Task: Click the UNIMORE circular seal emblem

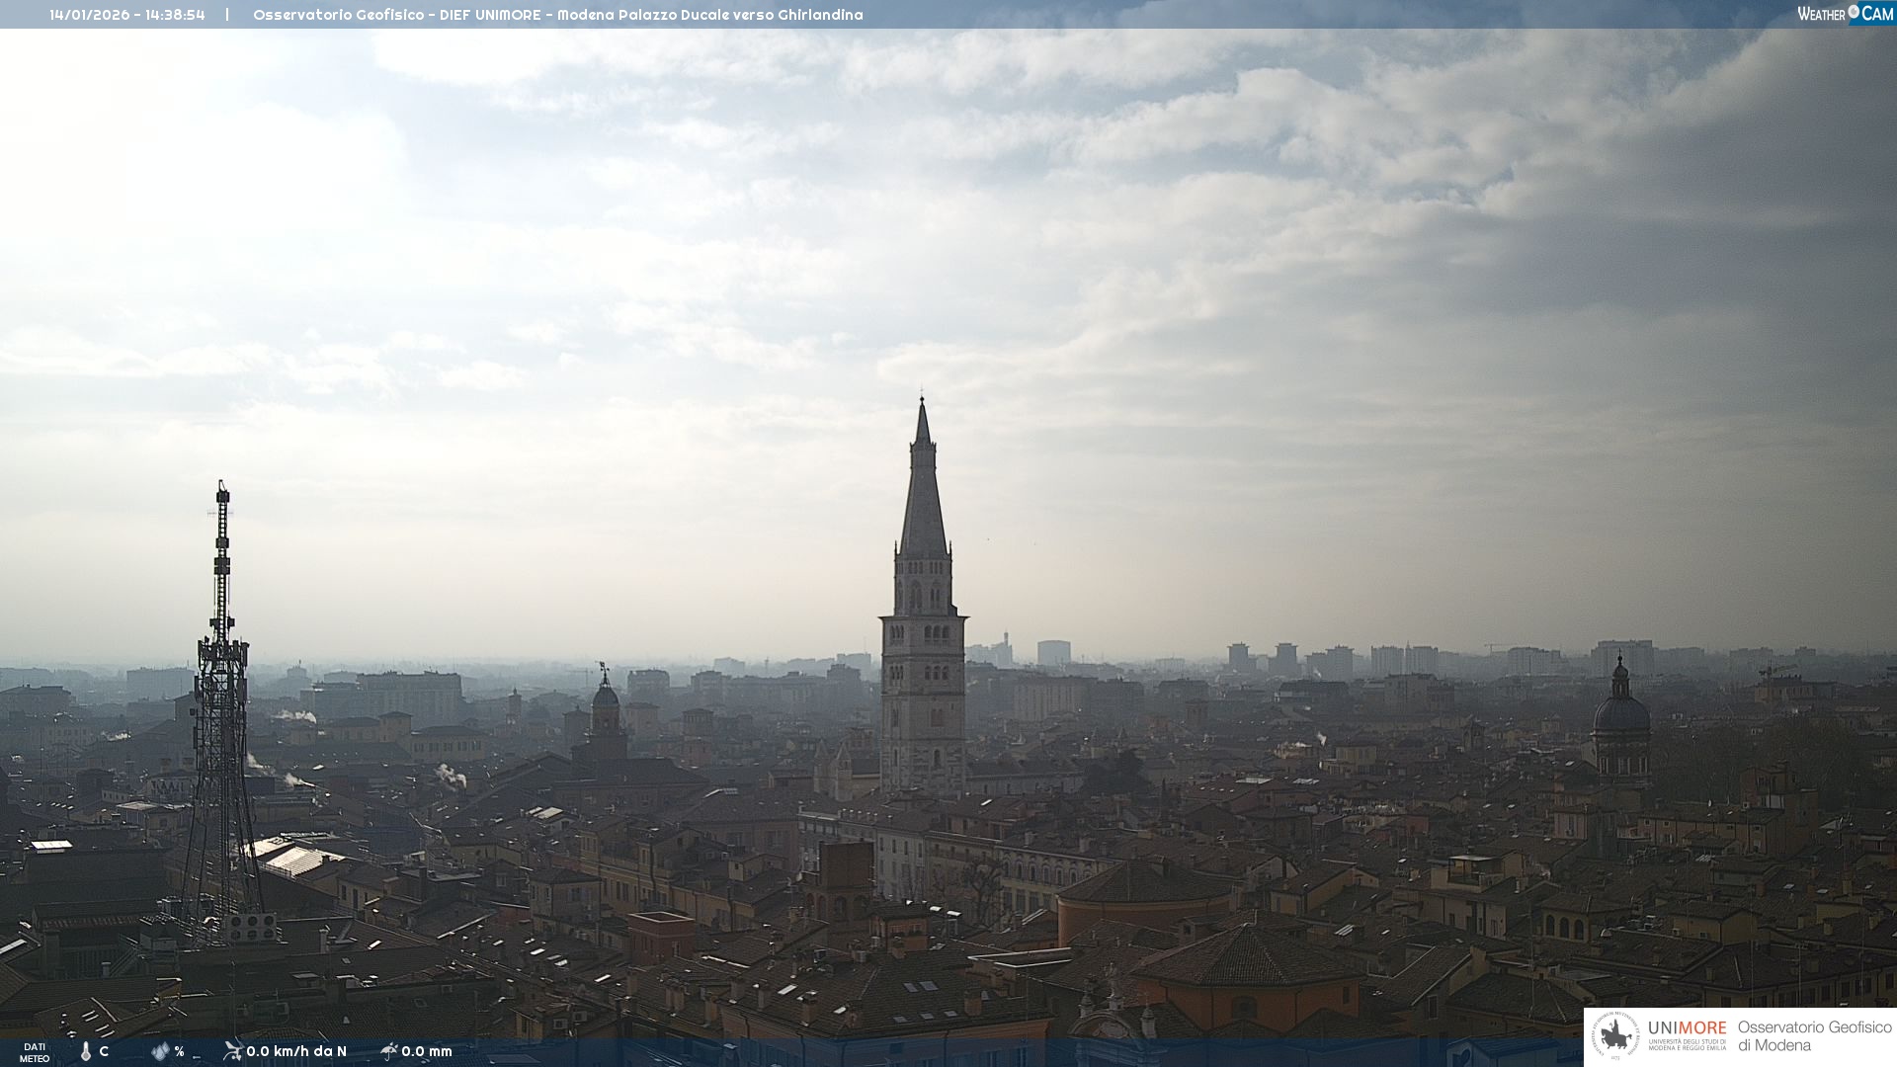Action: pos(1615,1036)
